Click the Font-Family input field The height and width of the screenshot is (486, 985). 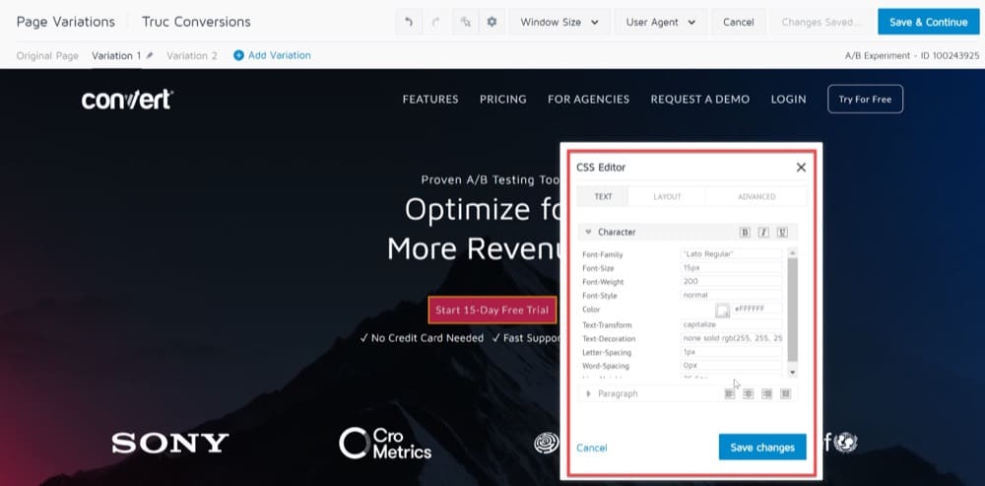coord(732,253)
